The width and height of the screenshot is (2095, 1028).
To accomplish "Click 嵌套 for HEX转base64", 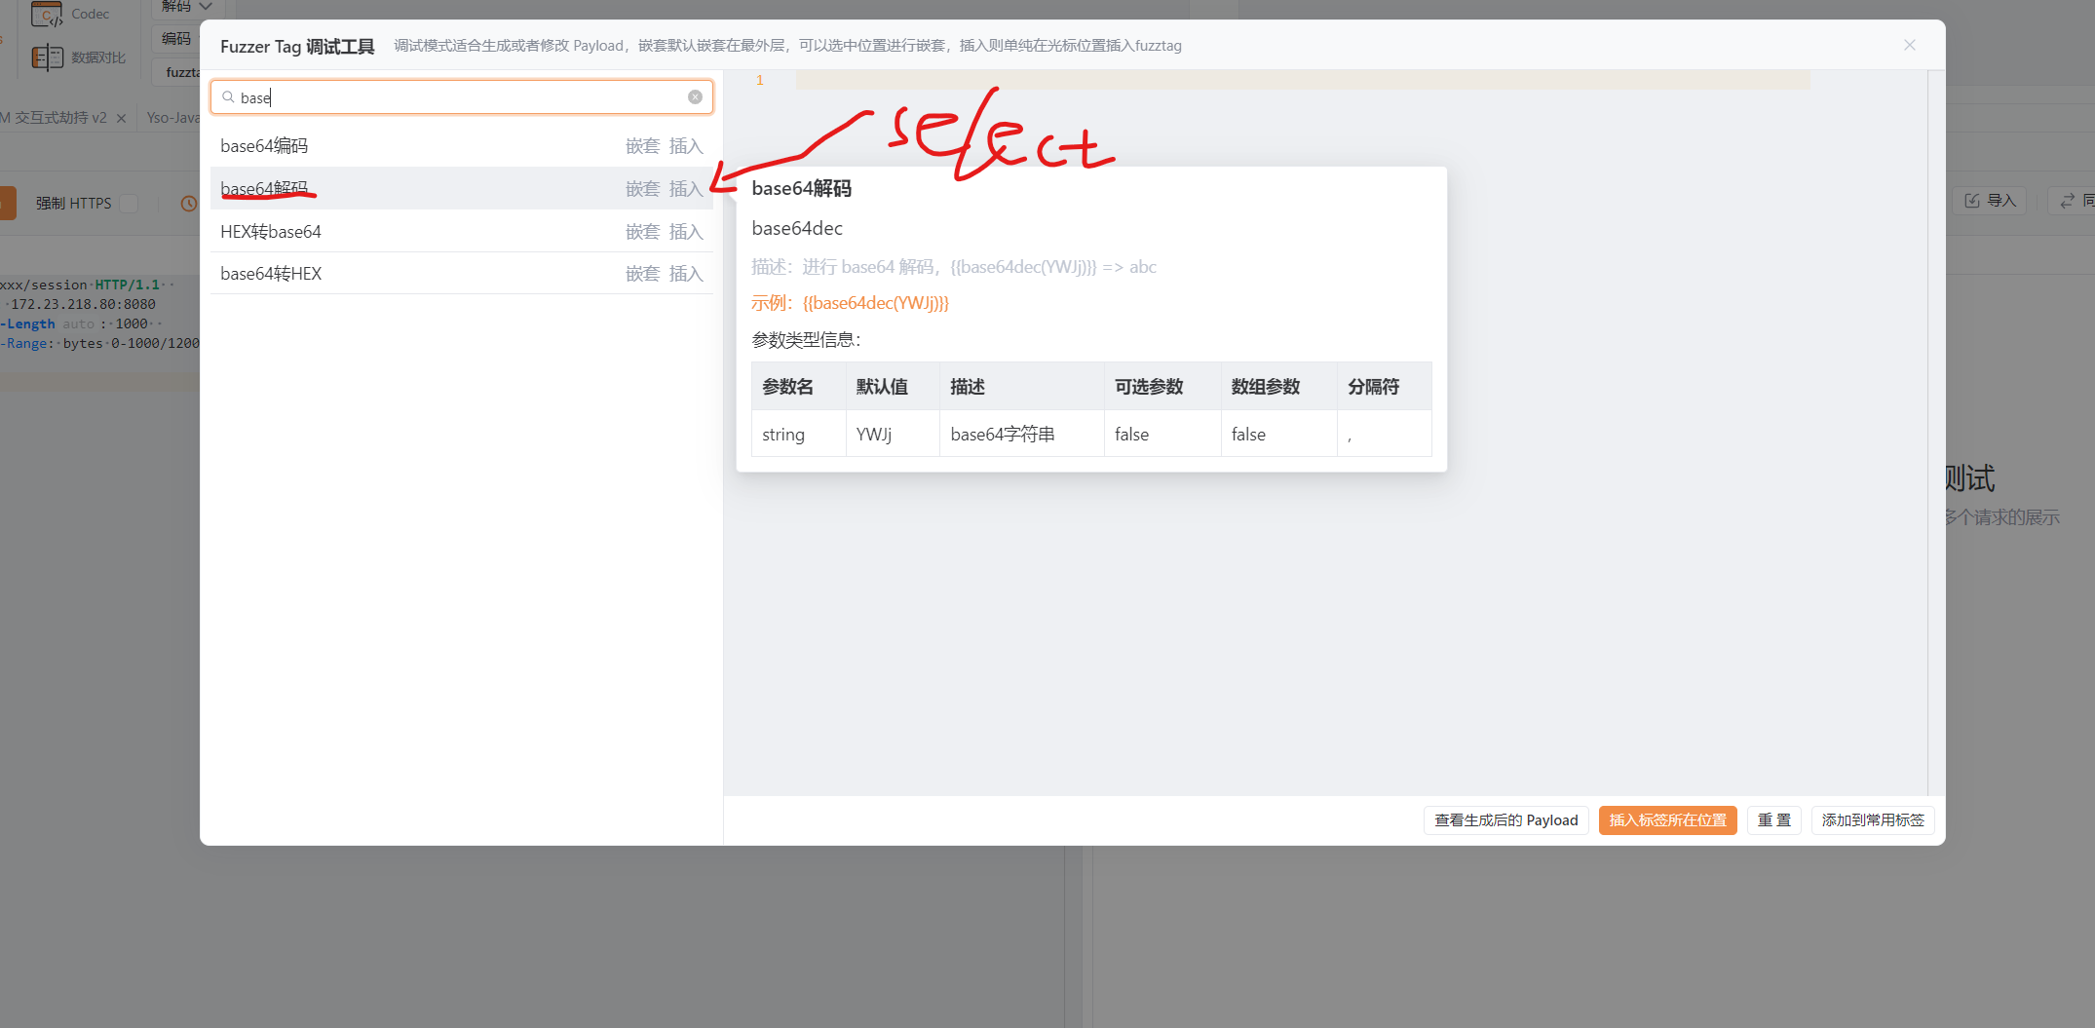I will click(642, 232).
